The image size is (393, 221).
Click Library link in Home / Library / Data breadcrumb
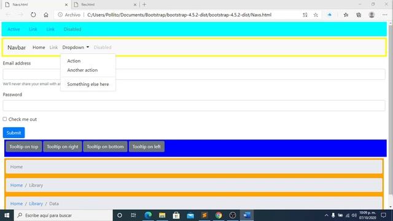(x=36, y=203)
